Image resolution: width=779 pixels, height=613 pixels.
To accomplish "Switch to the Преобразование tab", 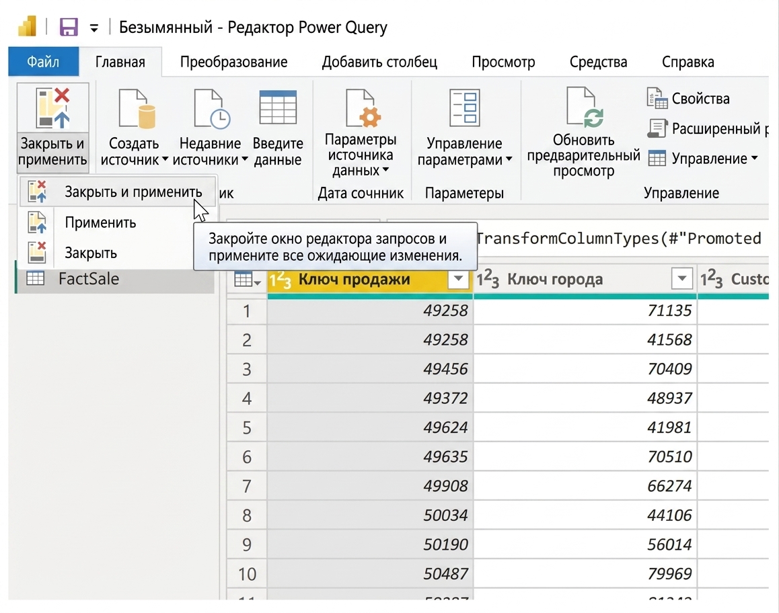I will click(x=233, y=62).
